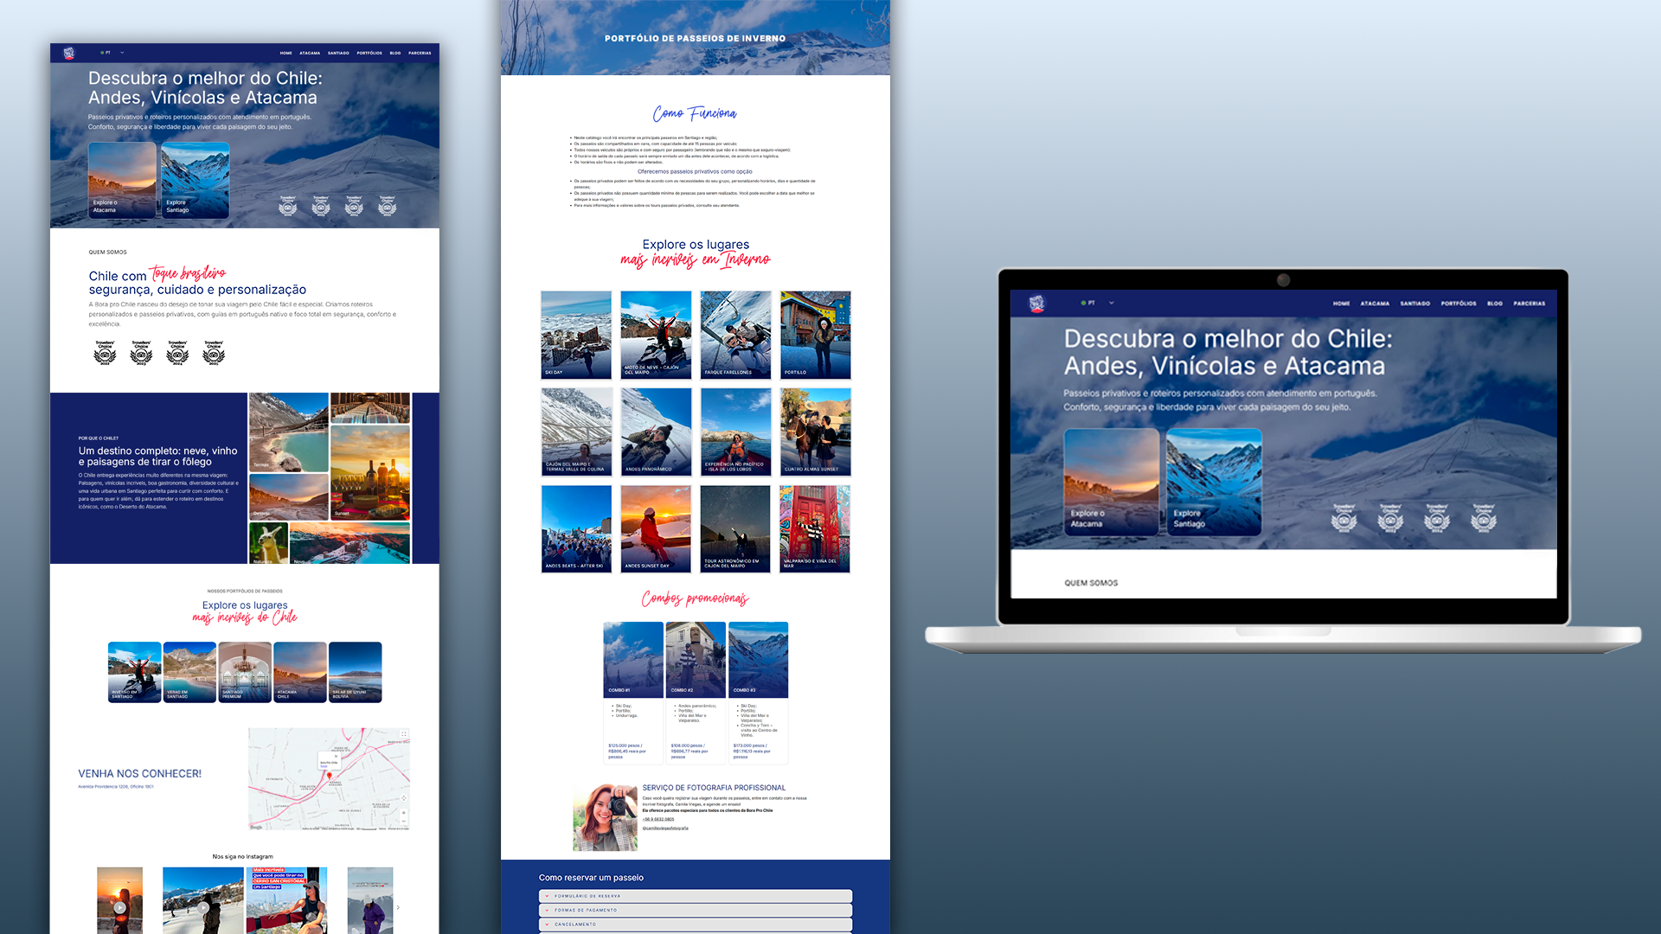The width and height of the screenshot is (1661, 934).
Task: Click Explore o Atacama card on laptop
Action: (x=1112, y=482)
